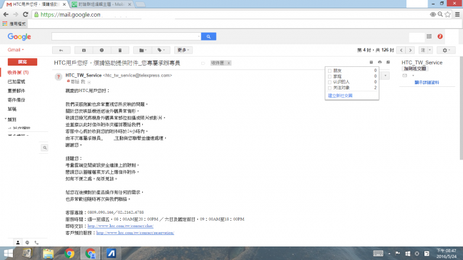Open the starred mail folder
The height and width of the screenshot is (260, 463).
[x=16, y=82]
